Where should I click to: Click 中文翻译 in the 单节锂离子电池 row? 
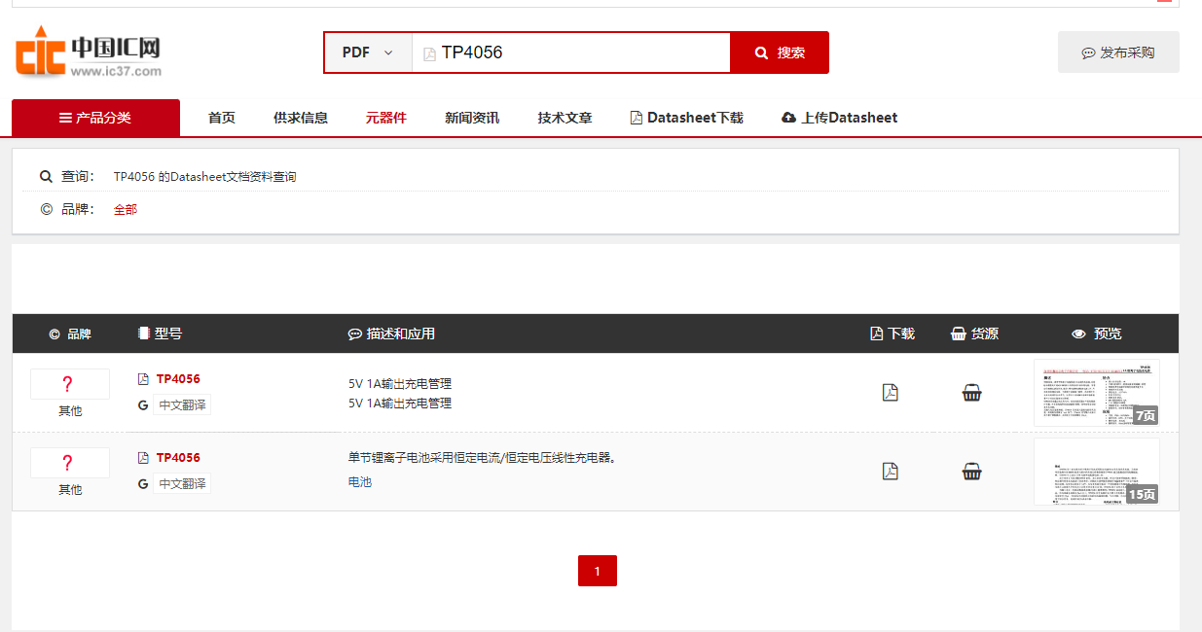(182, 483)
